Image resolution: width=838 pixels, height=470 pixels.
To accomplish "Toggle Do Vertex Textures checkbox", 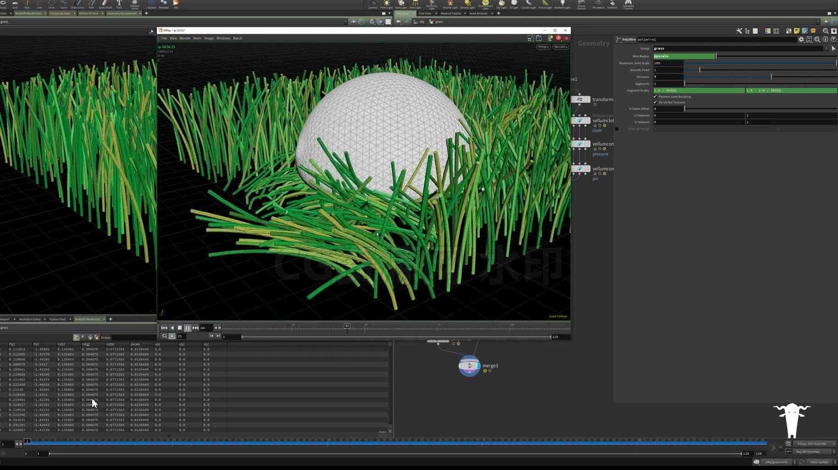I will pyautogui.click(x=655, y=102).
